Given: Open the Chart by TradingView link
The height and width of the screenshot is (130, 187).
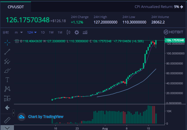Looking at the screenshot, I should point(46,117).
